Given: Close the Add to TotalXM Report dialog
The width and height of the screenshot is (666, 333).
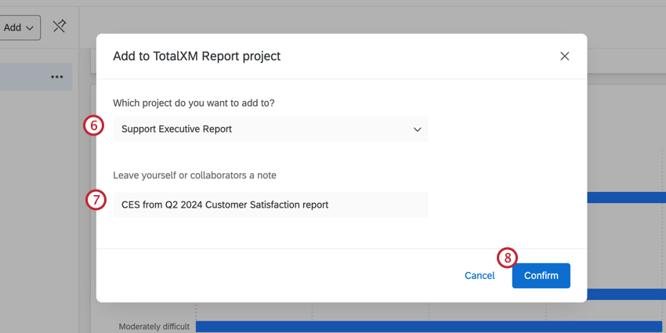Looking at the screenshot, I should coord(564,56).
